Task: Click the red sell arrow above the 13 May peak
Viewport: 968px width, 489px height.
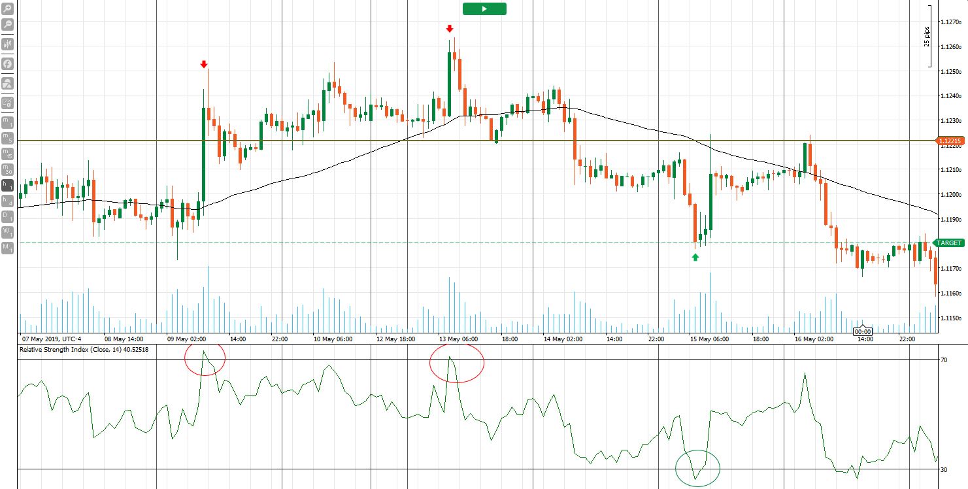Action: pos(450,28)
